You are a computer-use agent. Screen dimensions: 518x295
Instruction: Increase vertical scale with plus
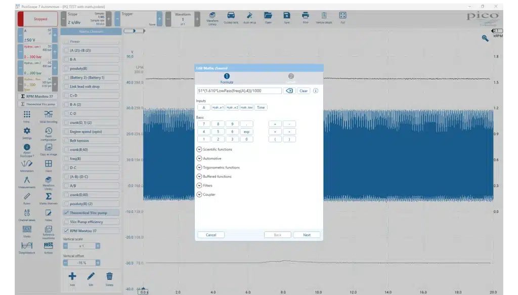click(x=98, y=246)
